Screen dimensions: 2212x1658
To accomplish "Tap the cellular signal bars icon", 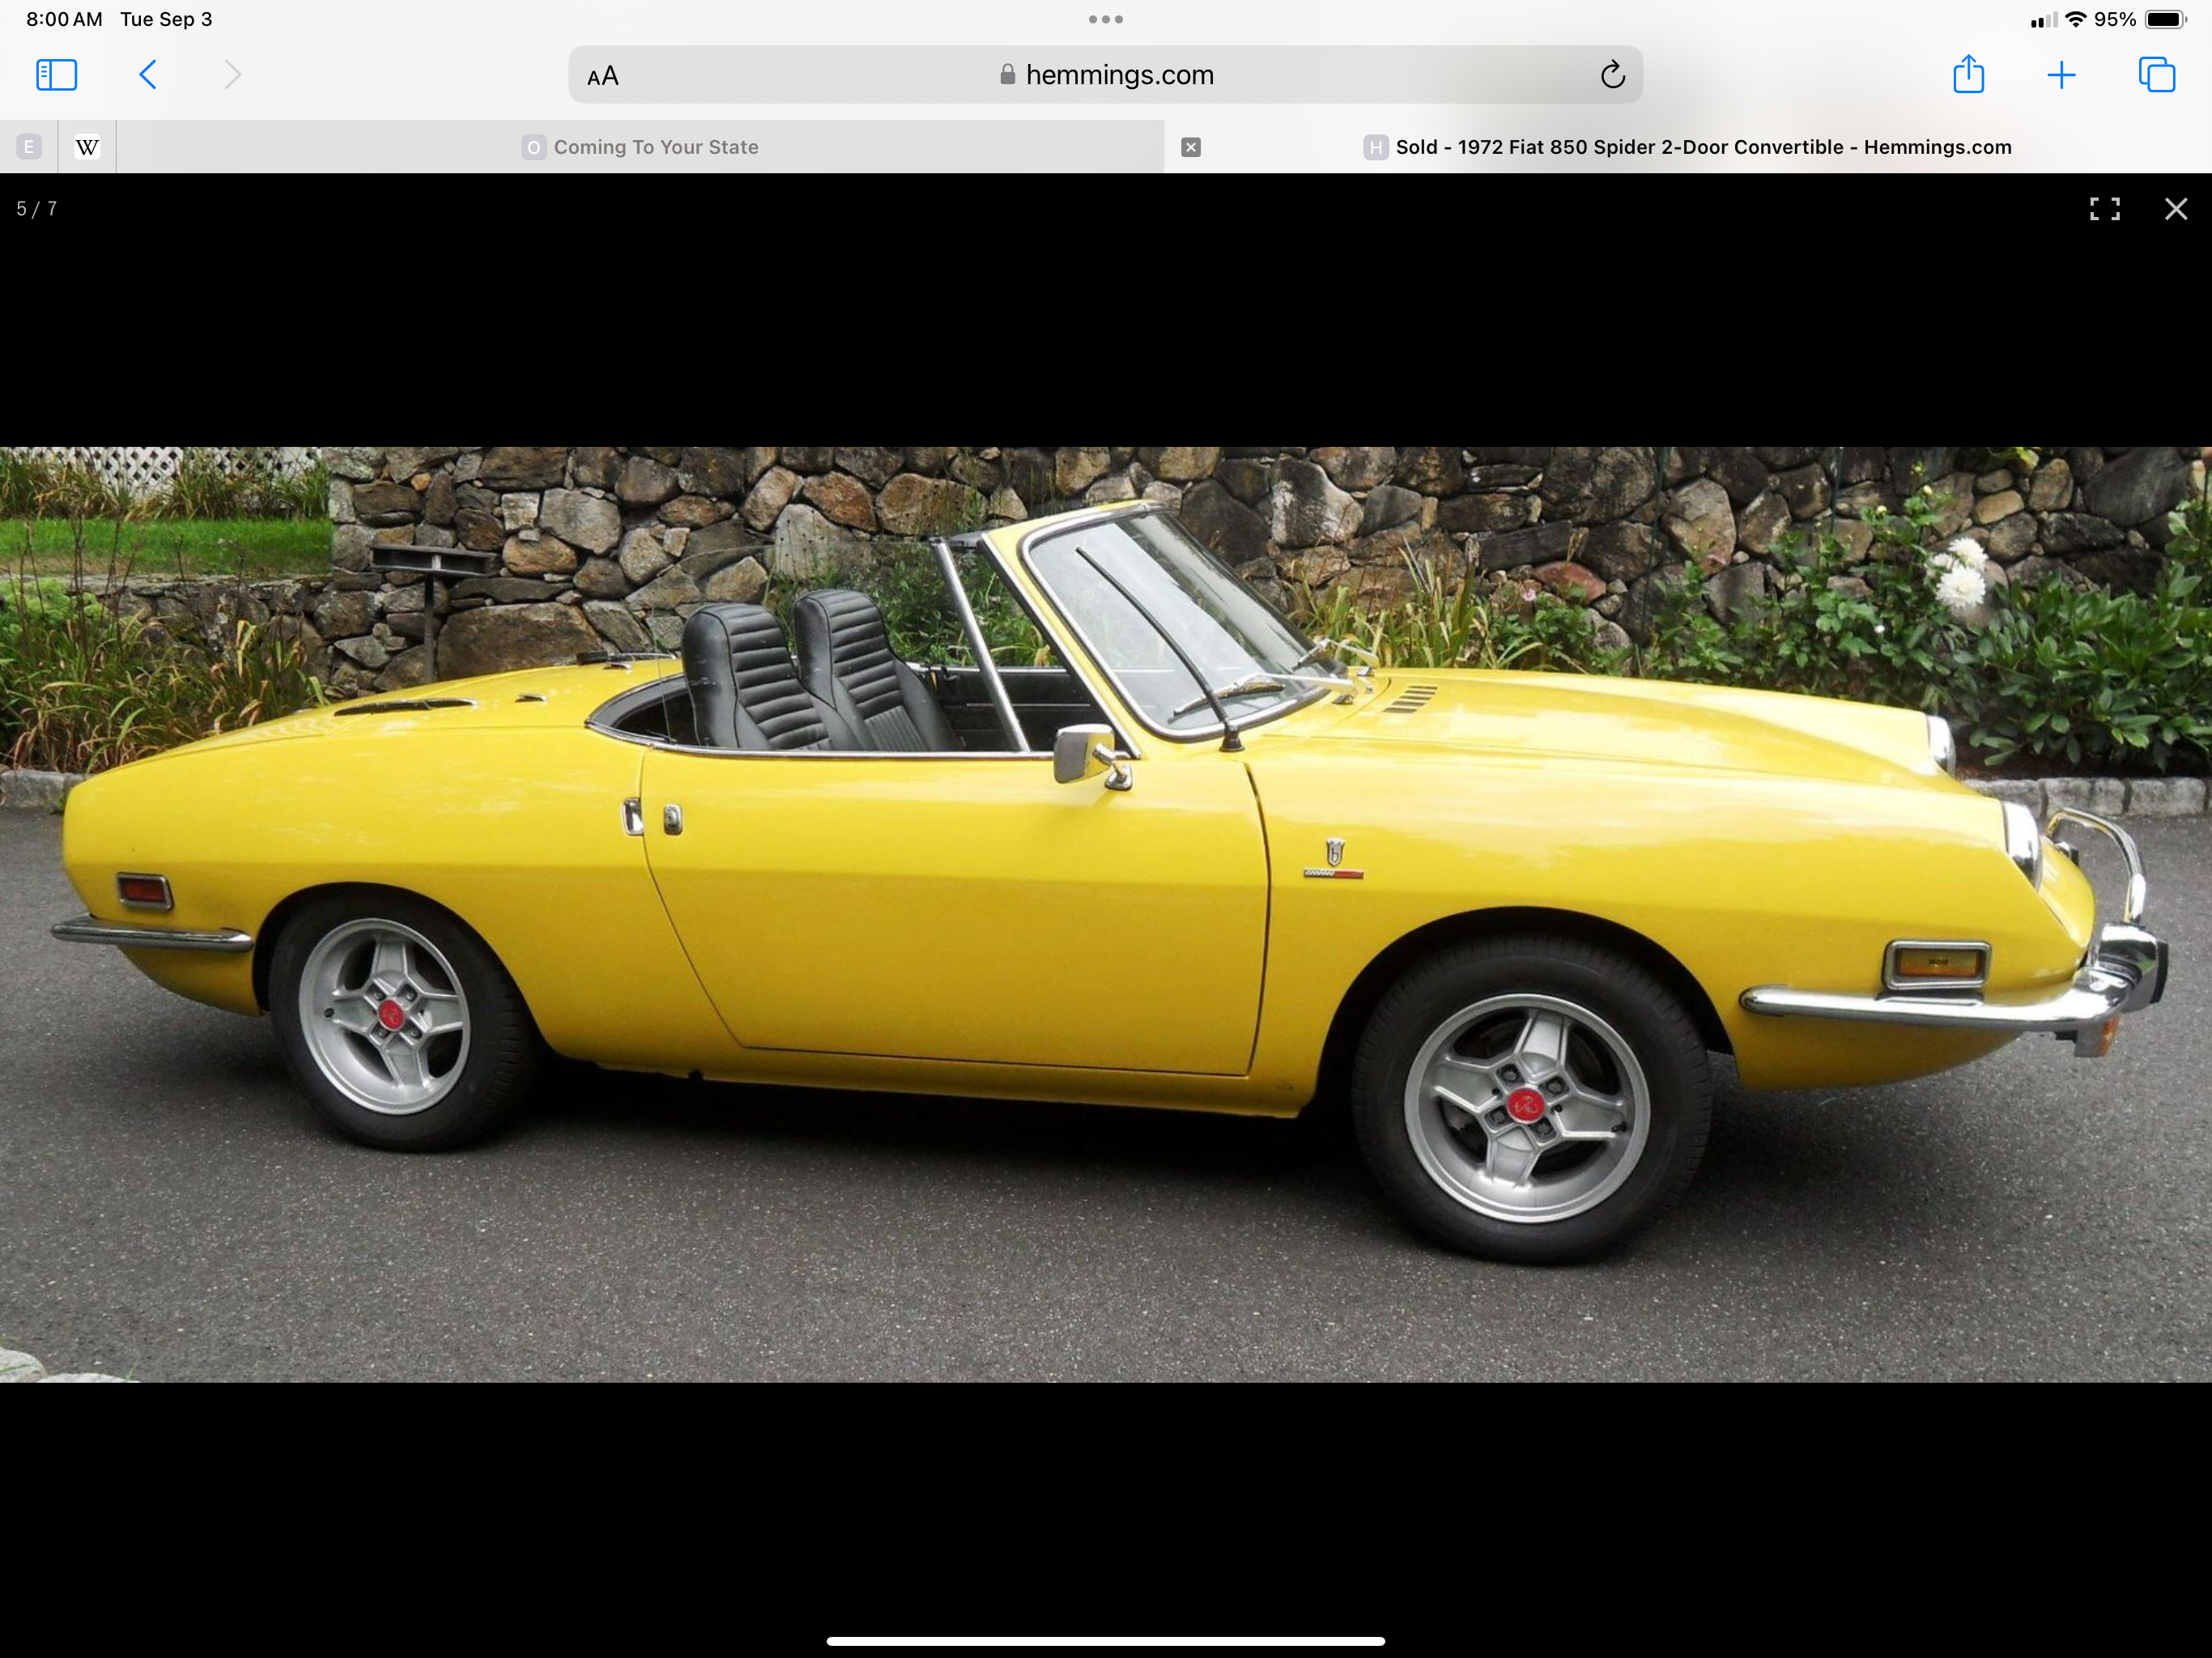I will [x=2044, y=20].
